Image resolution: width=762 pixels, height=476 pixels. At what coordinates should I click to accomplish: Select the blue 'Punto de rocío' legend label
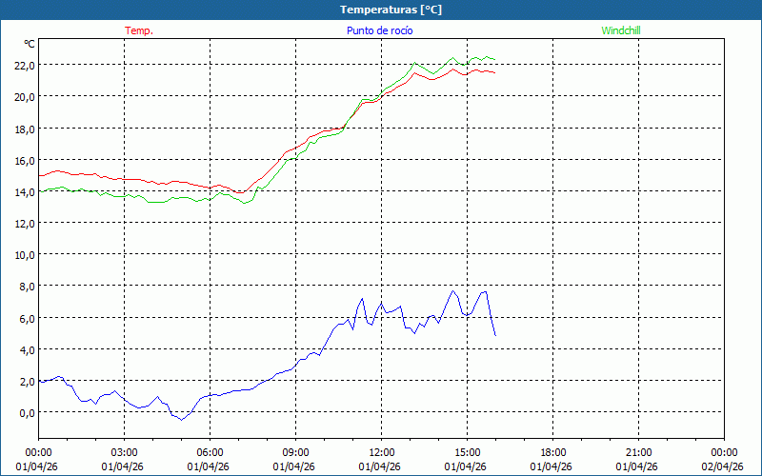coord(379,30)
